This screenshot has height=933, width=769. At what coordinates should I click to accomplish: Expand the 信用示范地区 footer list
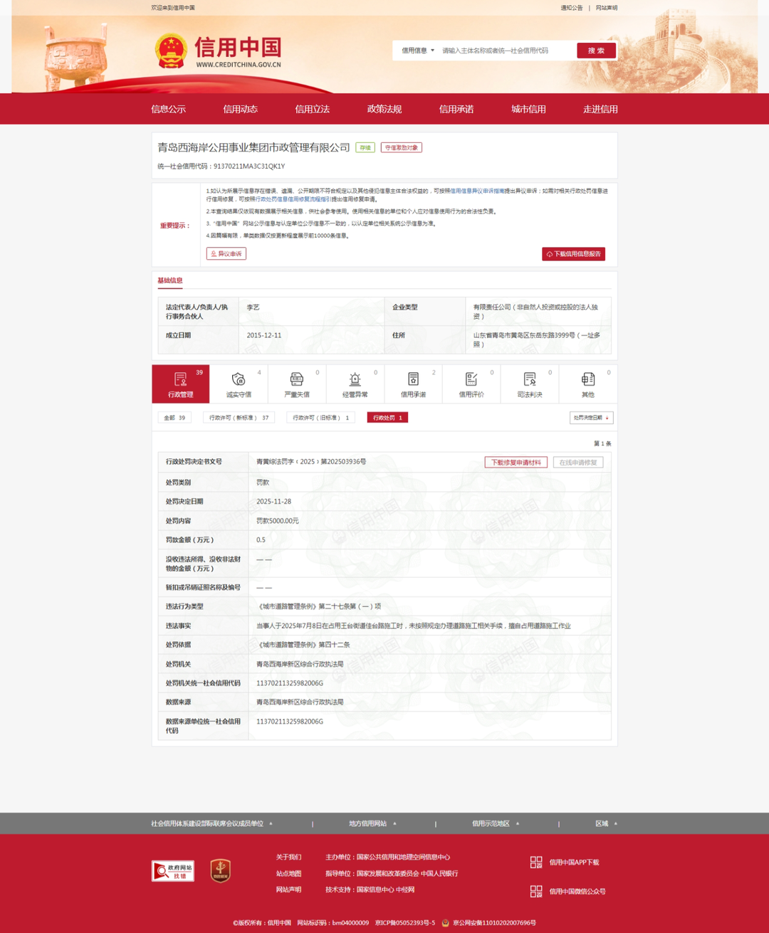click(496, 823)
